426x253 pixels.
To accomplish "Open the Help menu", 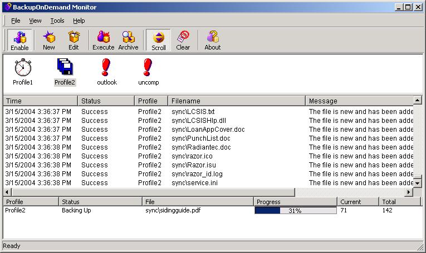I will pyautogui.click(x=79, y=21).
